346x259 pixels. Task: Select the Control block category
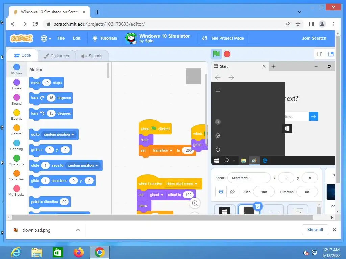pyautogui.click(x=17, y=130)
